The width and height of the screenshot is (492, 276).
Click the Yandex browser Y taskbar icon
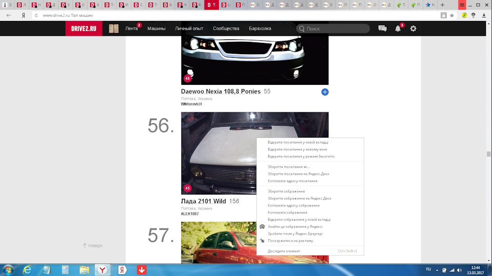coord(102,270)
